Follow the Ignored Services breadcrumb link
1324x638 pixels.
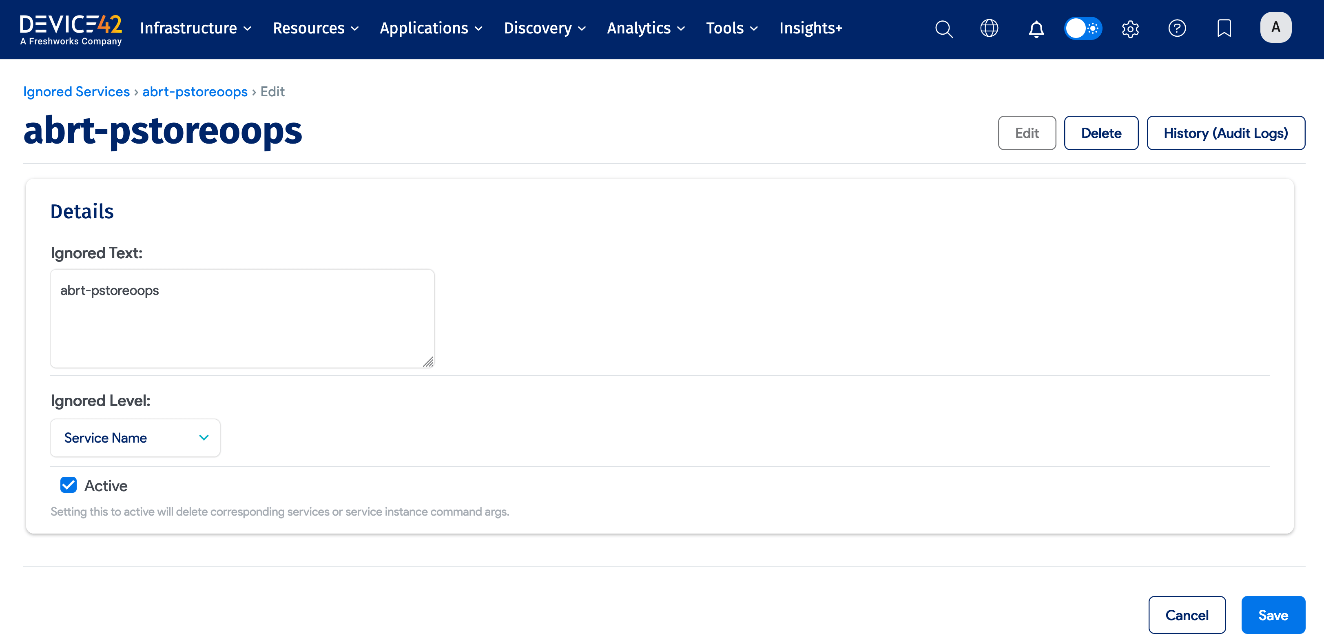click(x=77, y=91)
